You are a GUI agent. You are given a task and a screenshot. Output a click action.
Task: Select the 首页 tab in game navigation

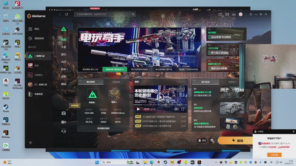point(64,40)
